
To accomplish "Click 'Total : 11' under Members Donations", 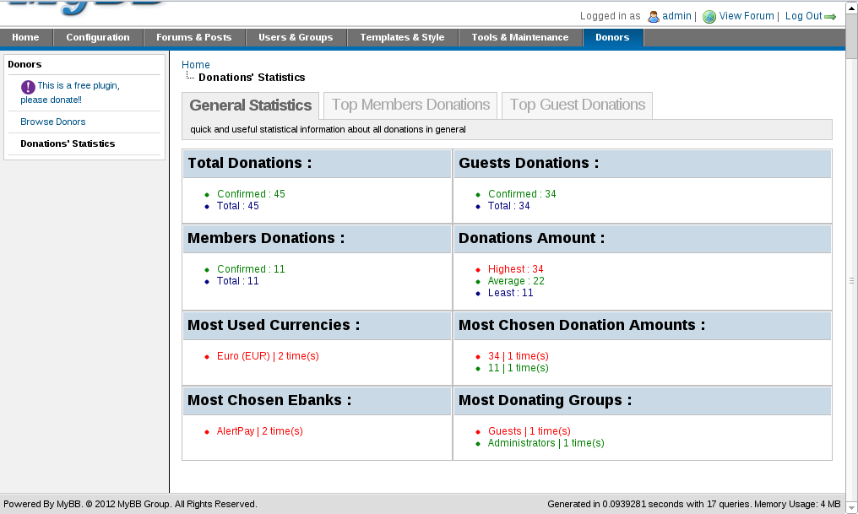I will point(237,280).
